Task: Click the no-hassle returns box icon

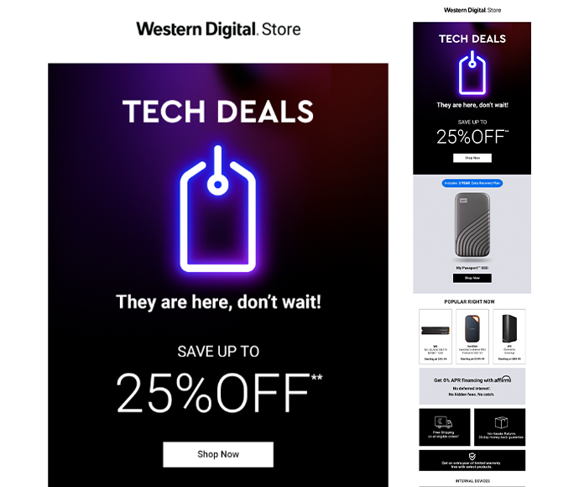Action: 501,422
